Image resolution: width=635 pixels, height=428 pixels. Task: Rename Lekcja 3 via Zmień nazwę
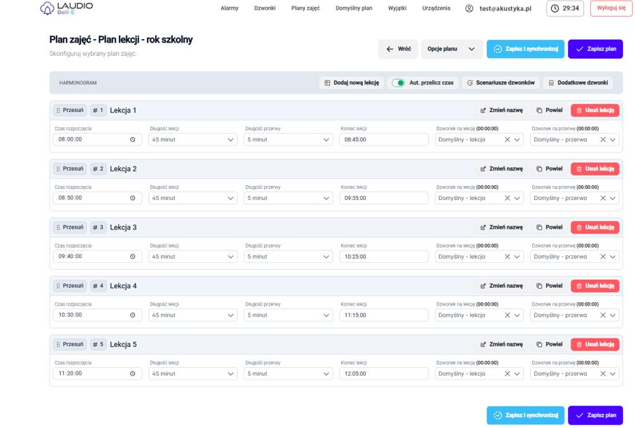[501, 227]
